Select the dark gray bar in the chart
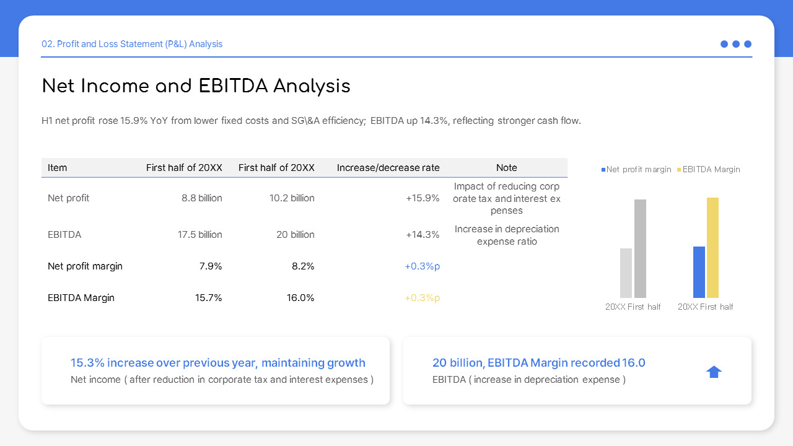793x446 pixels. (x=640, y=248)
